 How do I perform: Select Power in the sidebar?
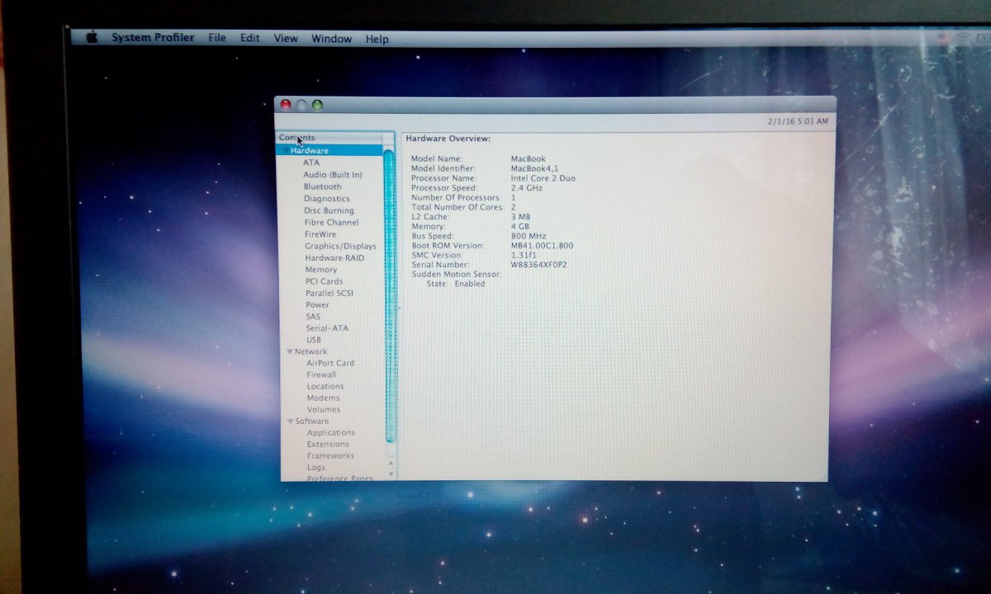[318, 304]
